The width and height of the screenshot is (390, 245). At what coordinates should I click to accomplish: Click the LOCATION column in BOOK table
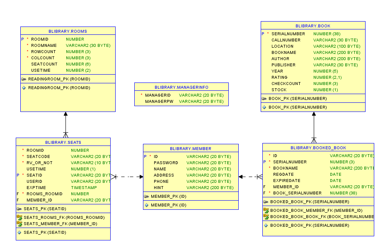282,46
